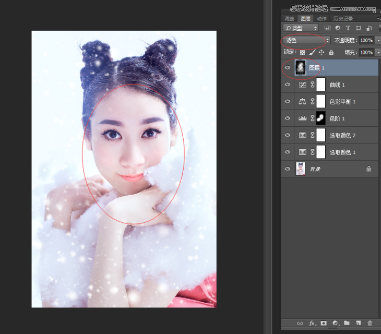
Task: Expand the 不透明度 opacity slider arrow
Action: click(377, 40)
